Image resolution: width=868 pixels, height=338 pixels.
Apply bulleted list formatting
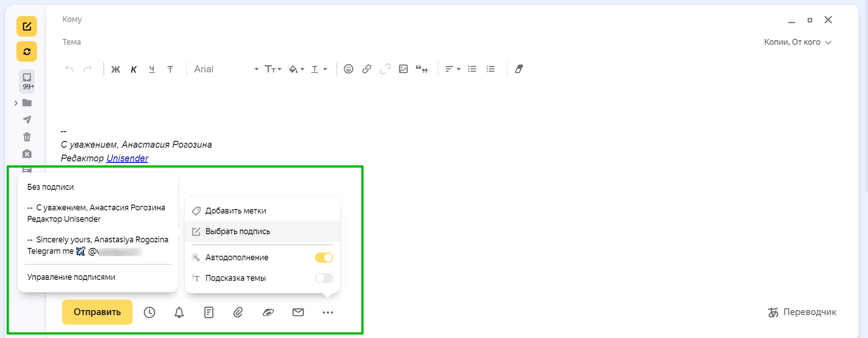pos(472,69)
